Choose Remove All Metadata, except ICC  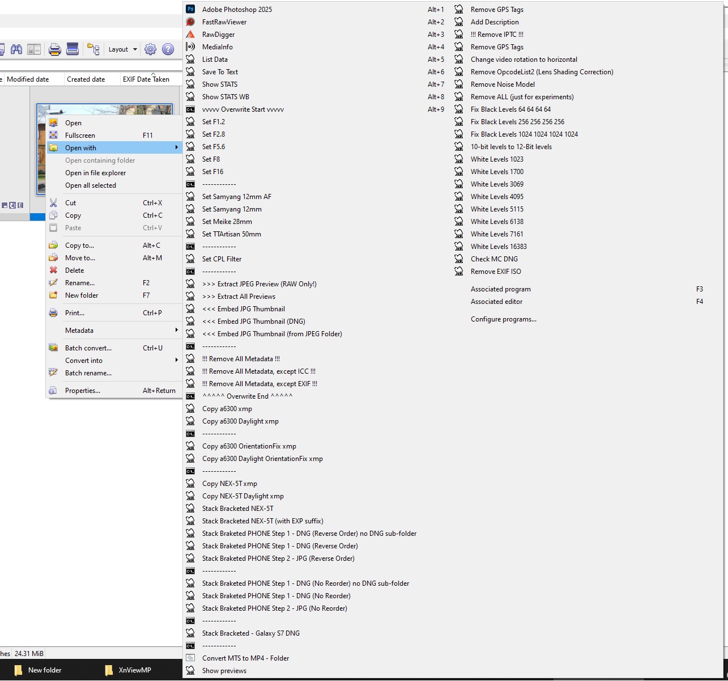click(316, 371)
